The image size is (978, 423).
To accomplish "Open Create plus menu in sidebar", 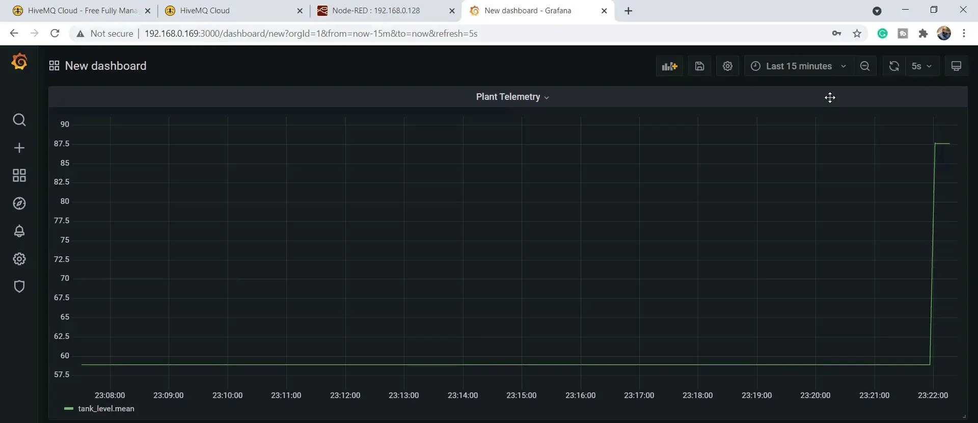I will (19, 148).
